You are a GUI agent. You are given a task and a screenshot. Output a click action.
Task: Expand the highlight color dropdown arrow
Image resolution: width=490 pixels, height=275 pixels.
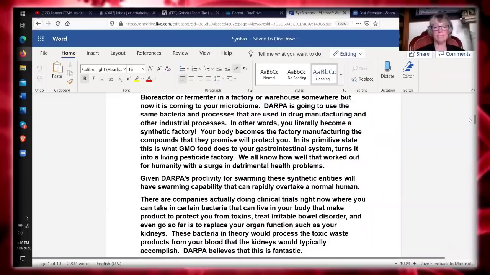click(142, 79)
